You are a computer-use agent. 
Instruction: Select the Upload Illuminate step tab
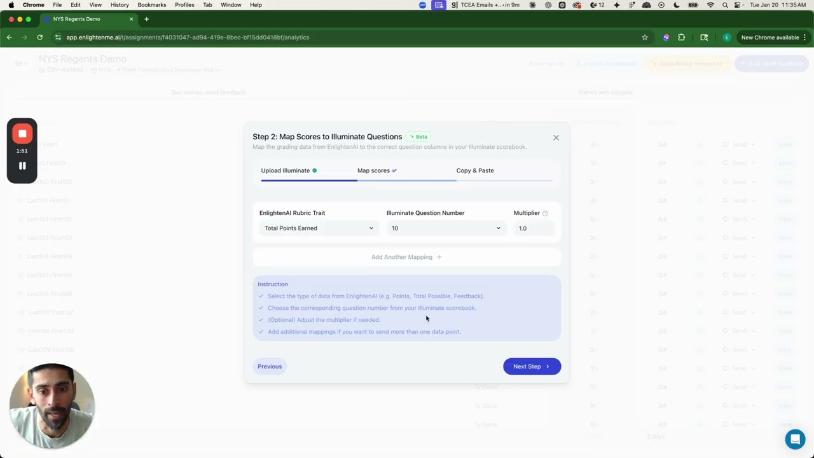(289, 170)
